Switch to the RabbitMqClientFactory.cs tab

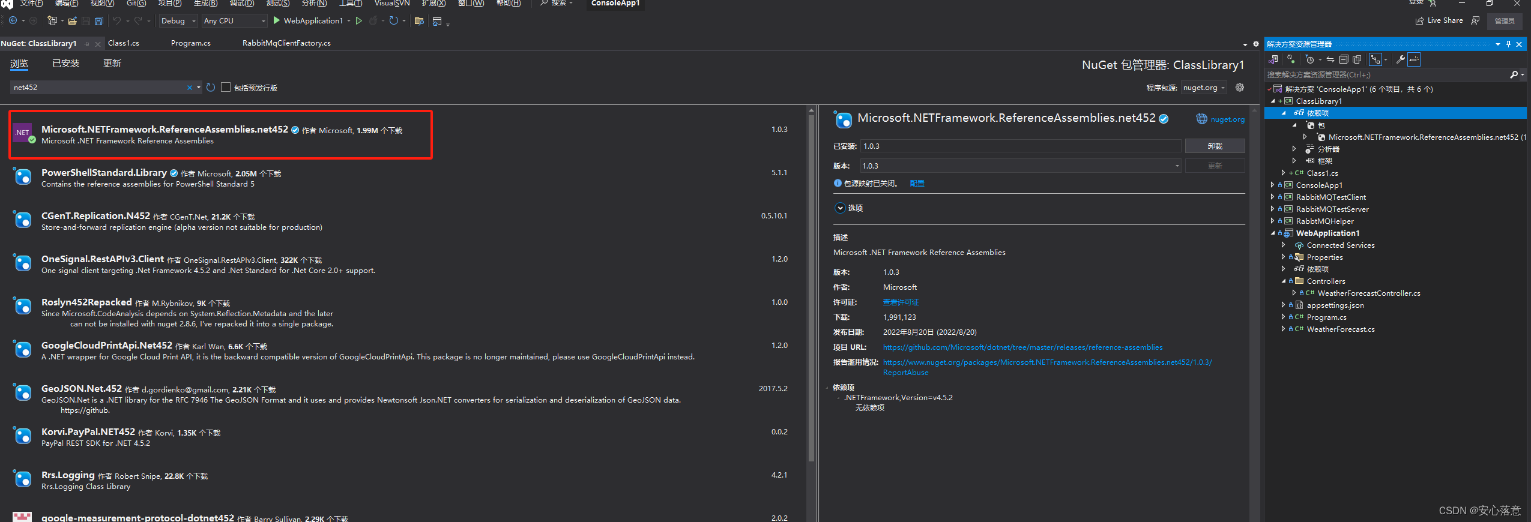(x=286, y=43)
